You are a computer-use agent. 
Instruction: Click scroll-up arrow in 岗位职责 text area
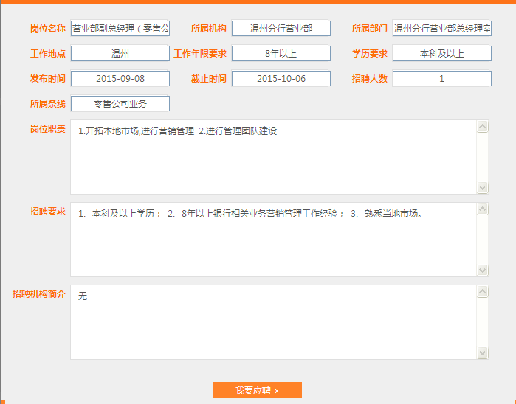click(x=483, y=127)
